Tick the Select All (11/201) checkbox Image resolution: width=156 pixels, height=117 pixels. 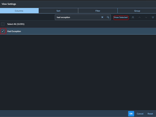tap(3, 24)
